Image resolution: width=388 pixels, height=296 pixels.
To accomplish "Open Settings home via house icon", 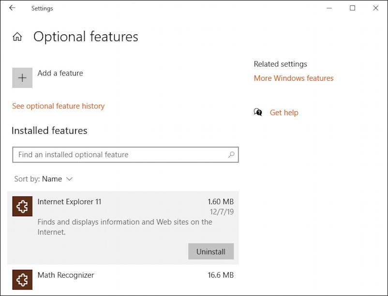I will tap(17, 37).
